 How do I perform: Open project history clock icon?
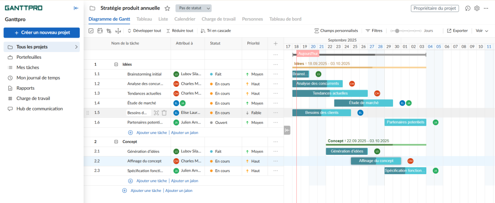468,8
